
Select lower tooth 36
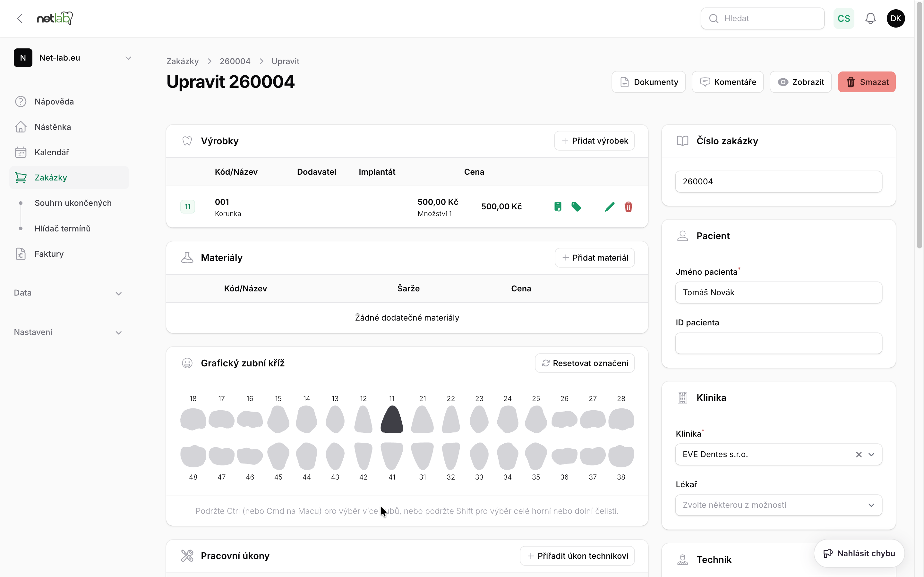pyautogui.click(x=564, y=456)
